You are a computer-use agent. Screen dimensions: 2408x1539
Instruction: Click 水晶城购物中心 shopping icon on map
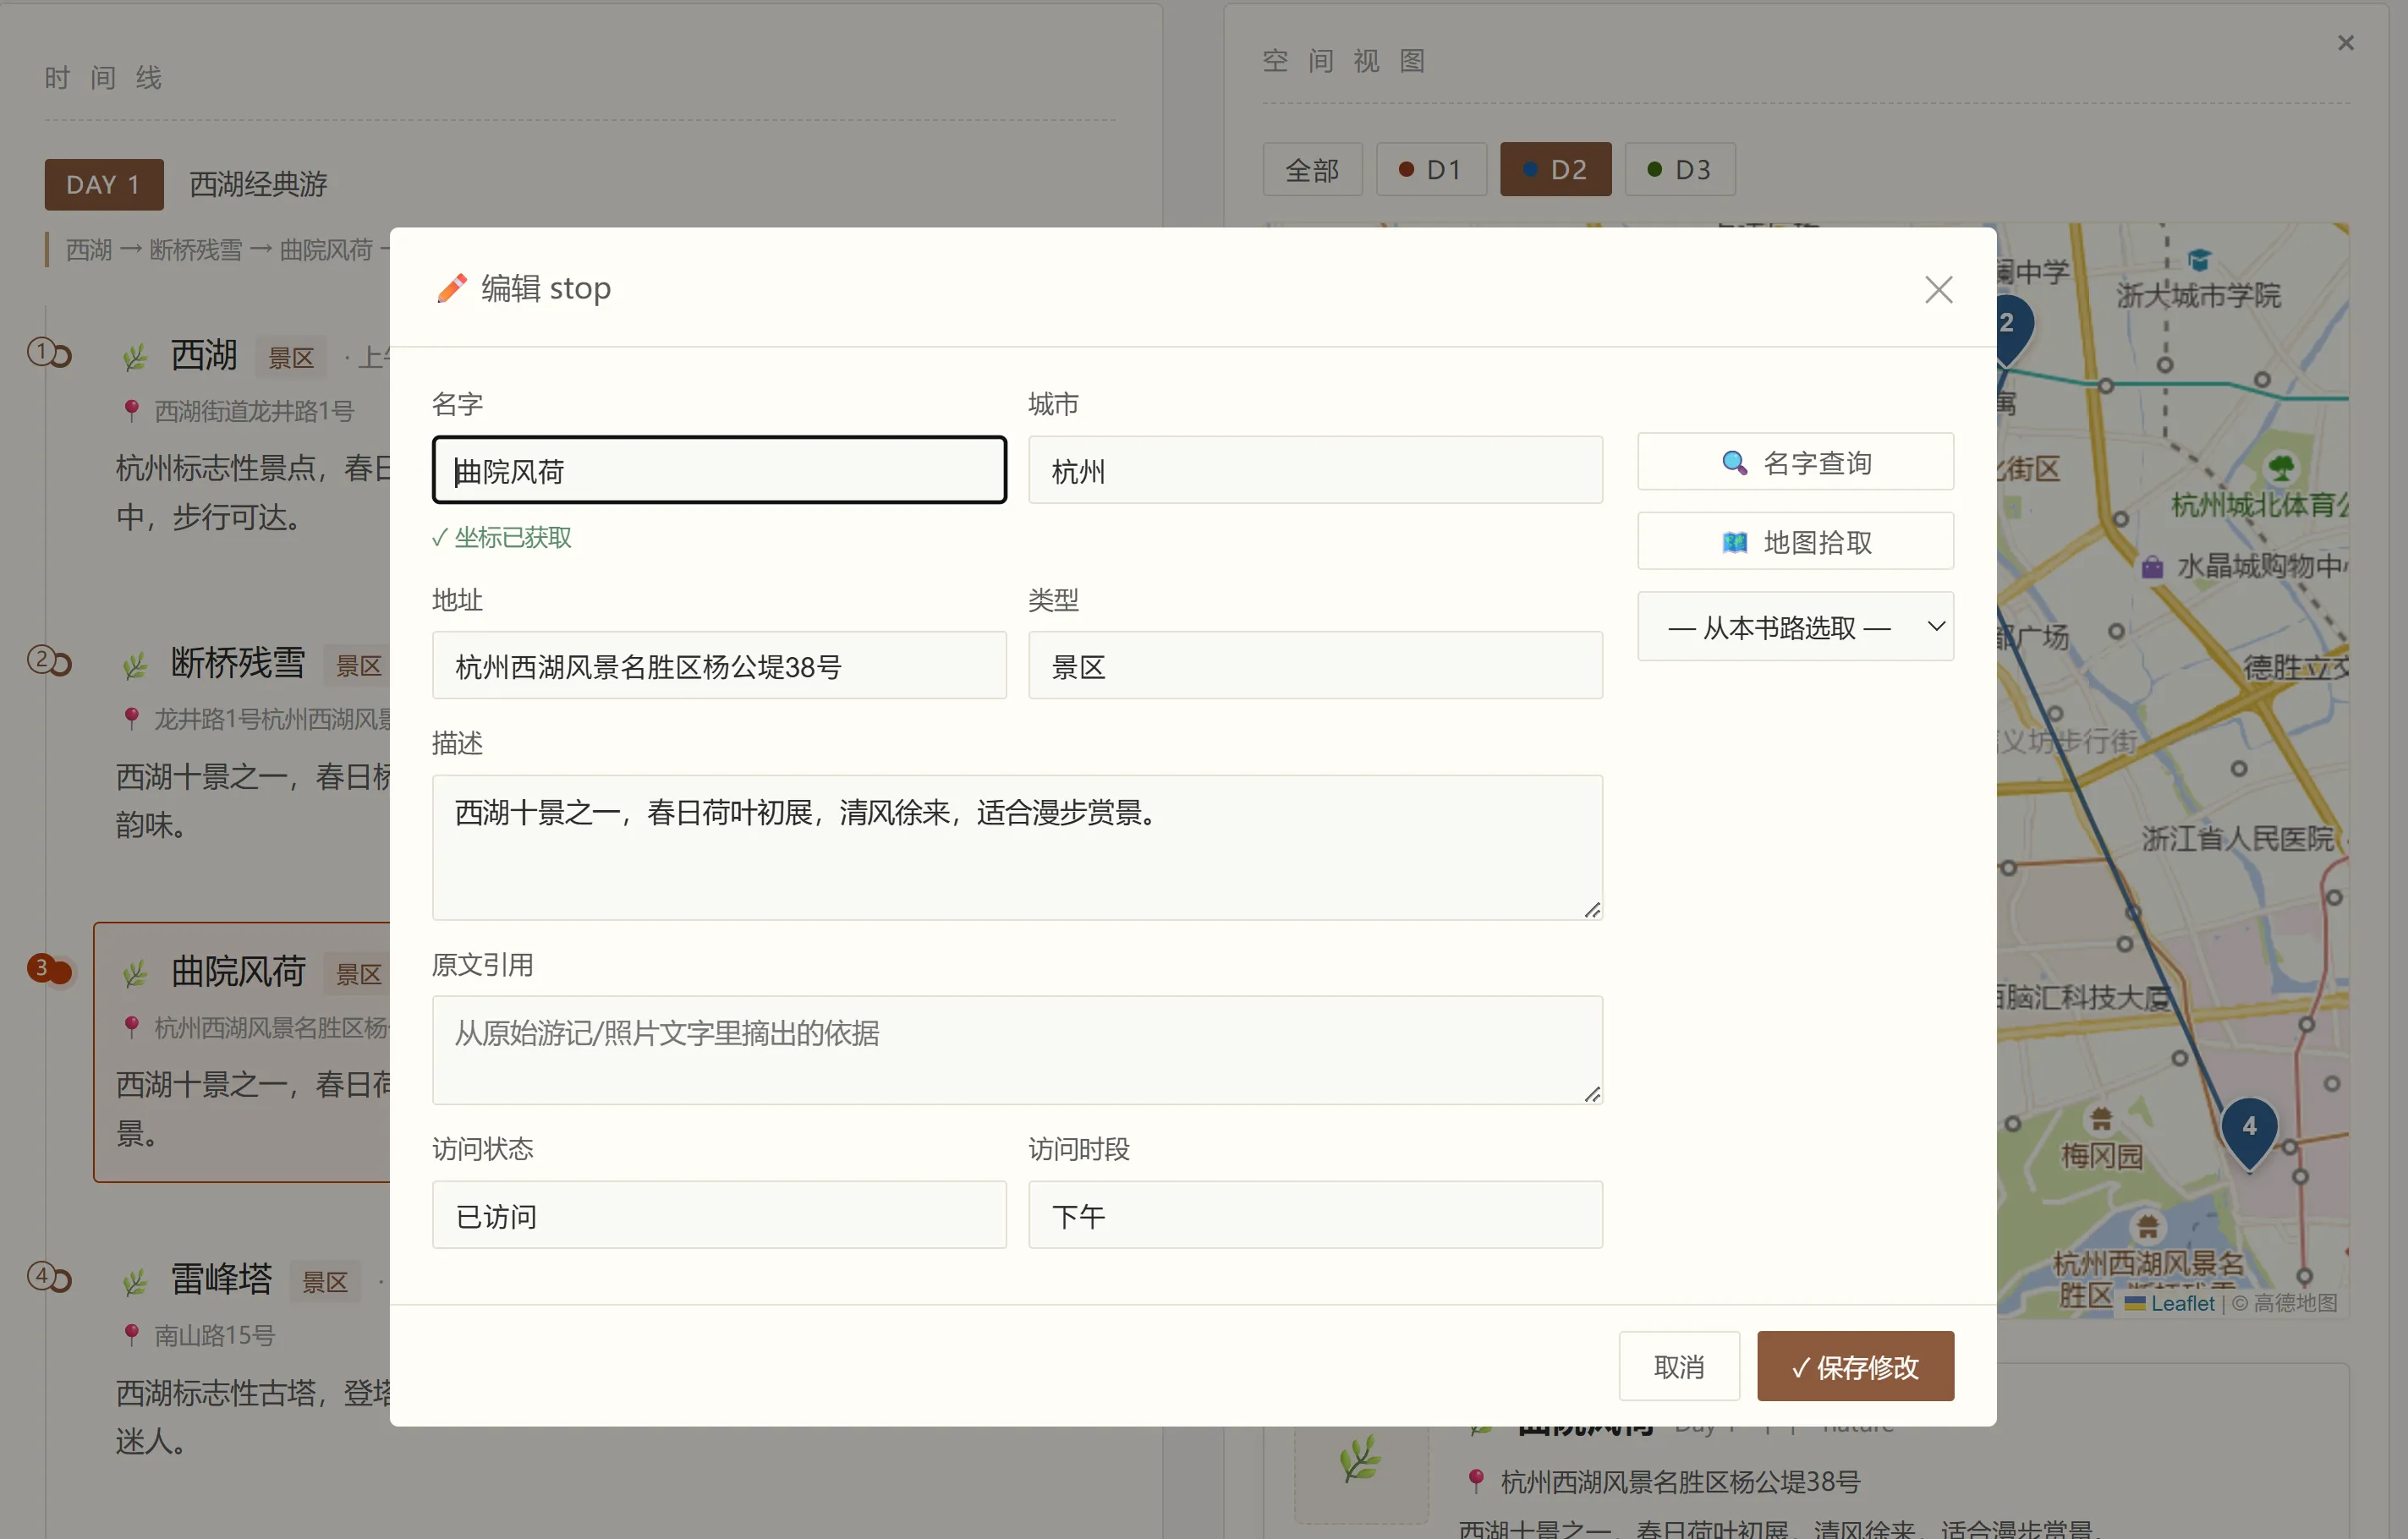(x=2152, y=566)
